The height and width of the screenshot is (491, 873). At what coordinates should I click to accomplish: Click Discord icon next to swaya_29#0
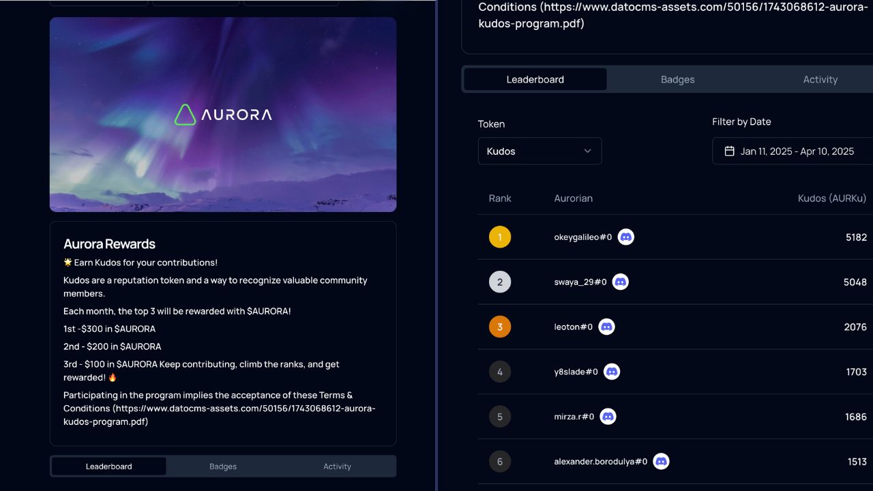[x=620, y=282]
